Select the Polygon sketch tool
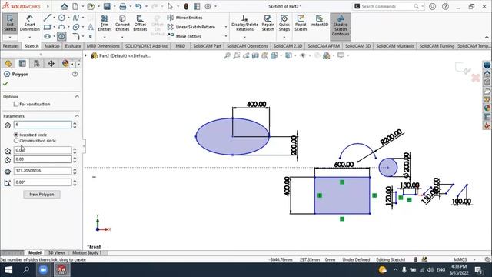Image resolution: width=492 pixels, height=277 pixels. (61, 36)
